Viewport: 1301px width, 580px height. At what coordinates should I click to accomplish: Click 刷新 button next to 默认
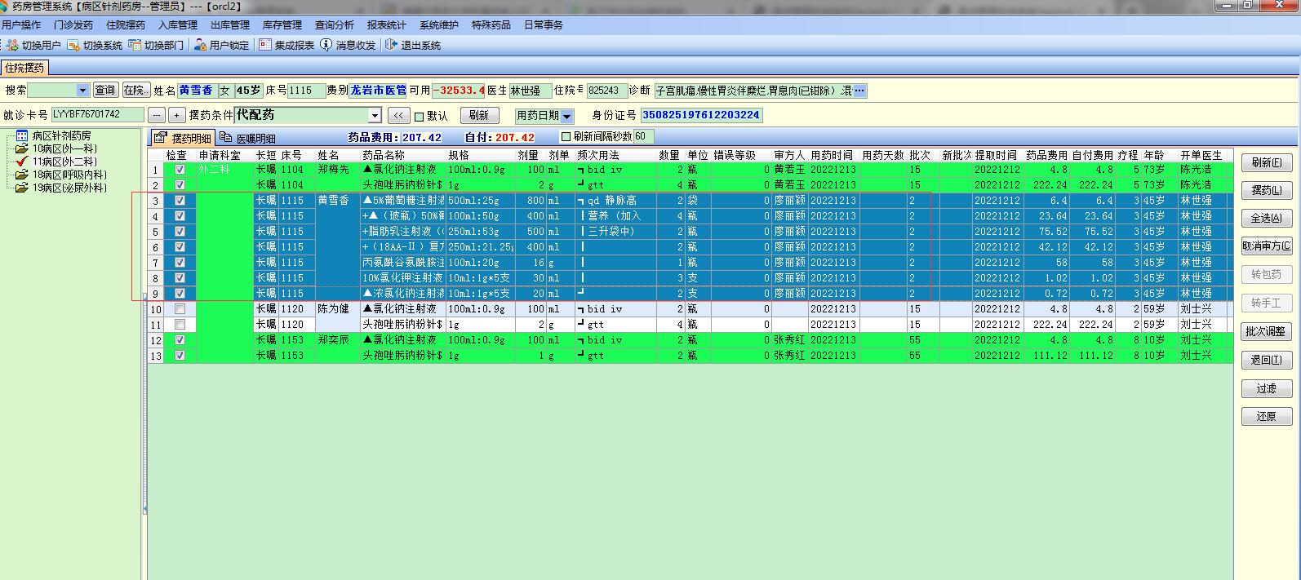pos(479,116)
